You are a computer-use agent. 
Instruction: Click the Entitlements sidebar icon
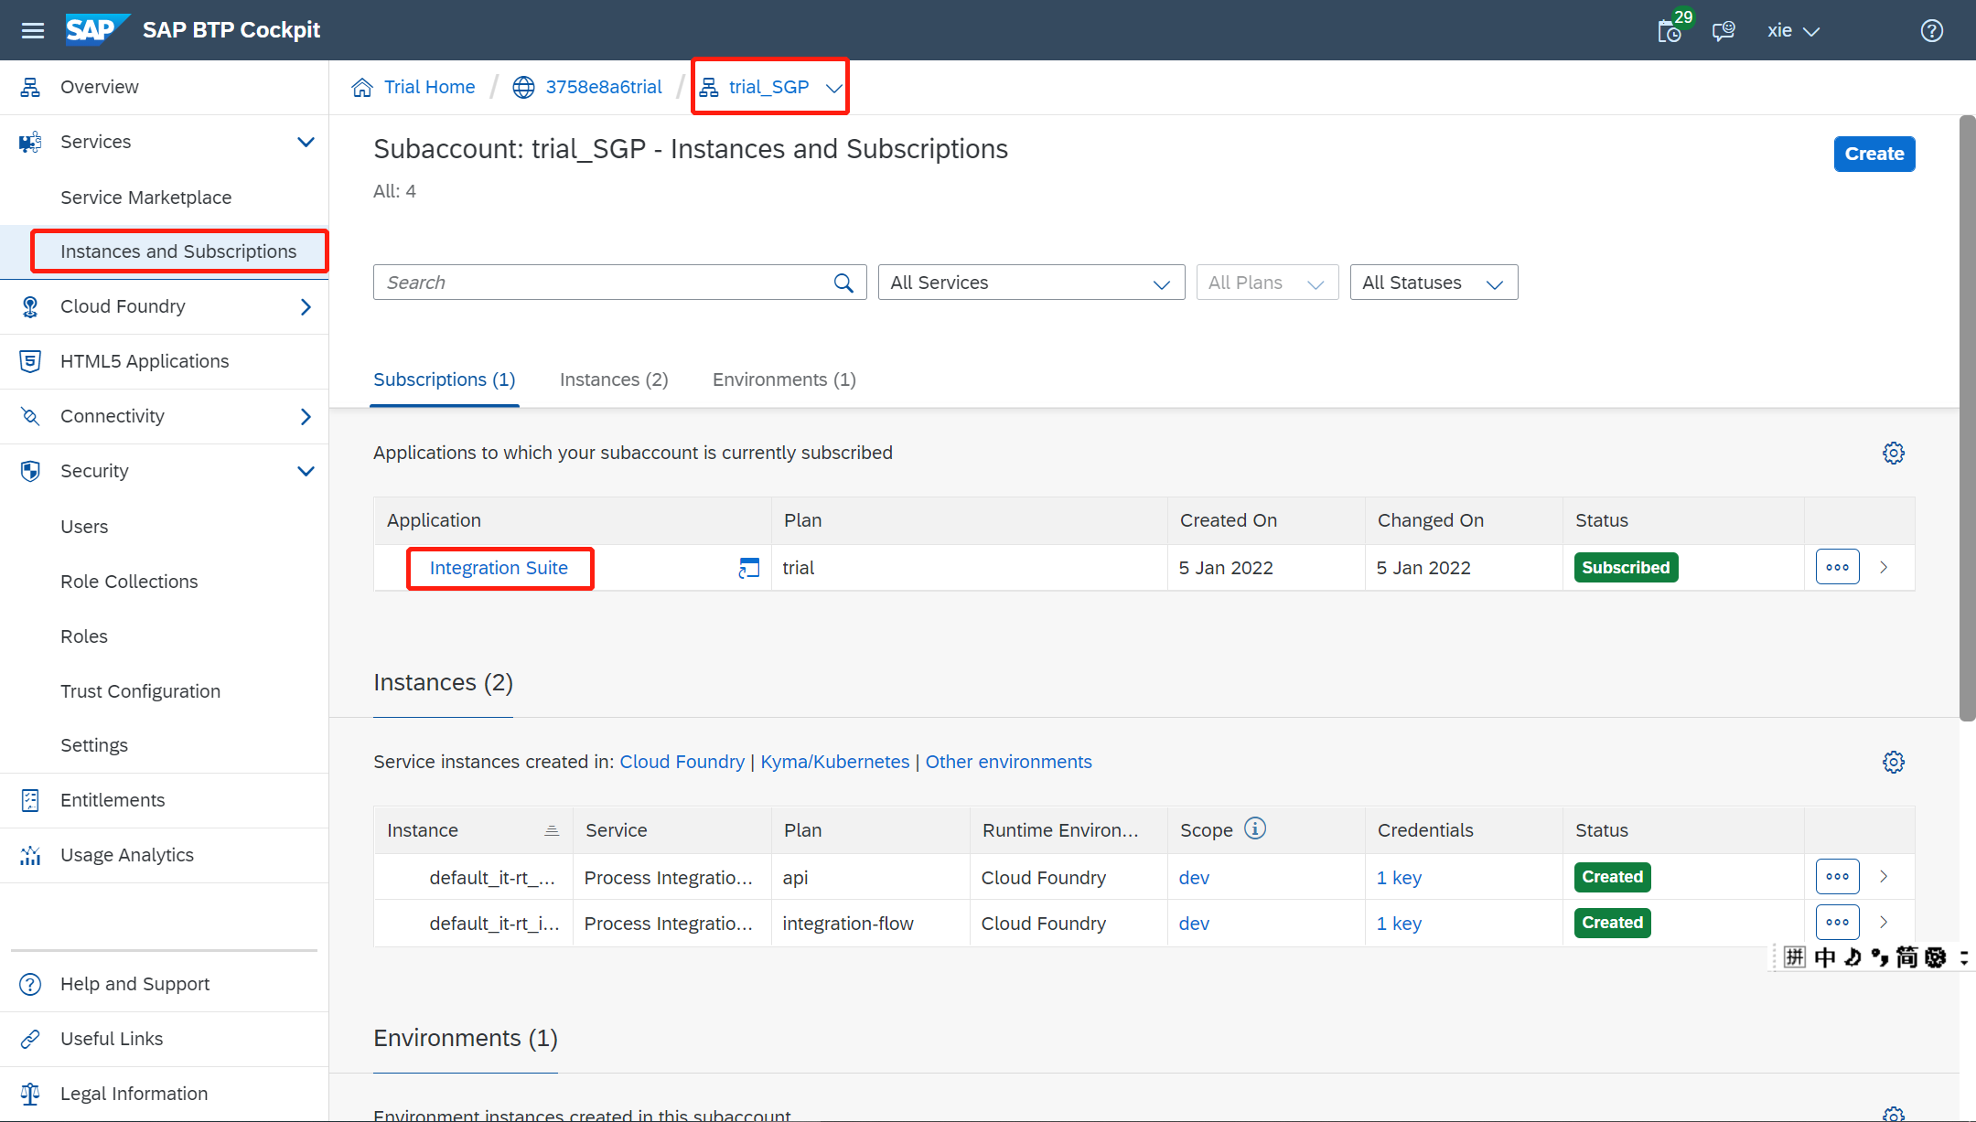click(x=30, y=800)
